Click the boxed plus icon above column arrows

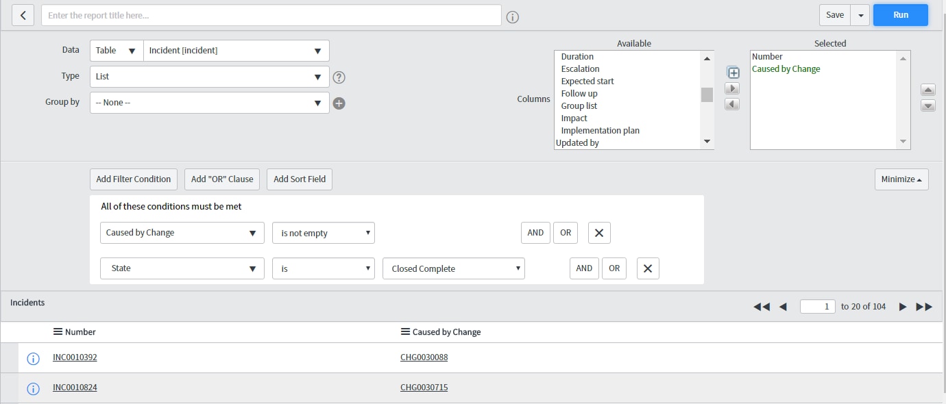click(x=733, y=72)
